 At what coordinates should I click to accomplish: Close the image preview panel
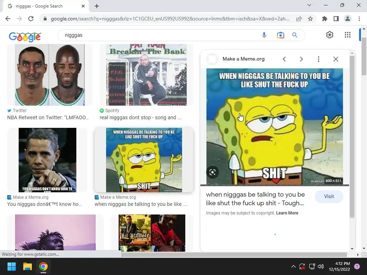click(x=335, y=59)
